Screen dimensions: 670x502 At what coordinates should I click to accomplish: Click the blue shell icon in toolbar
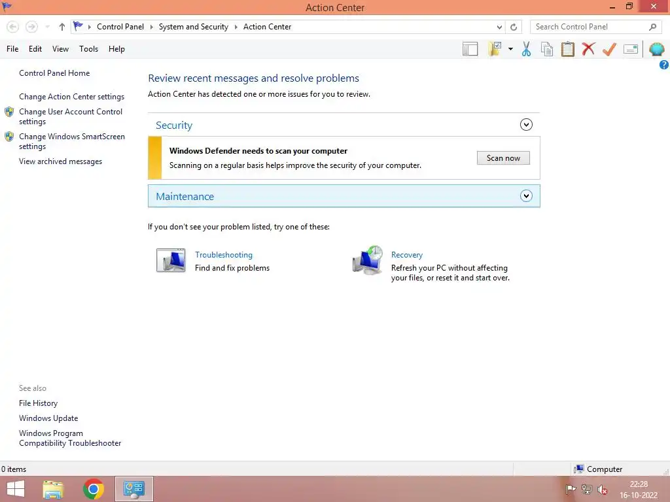[657, 49]
